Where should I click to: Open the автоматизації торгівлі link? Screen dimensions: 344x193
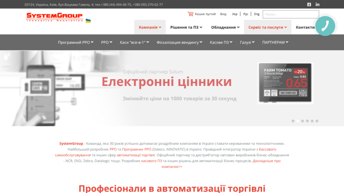(x=136, y=155)
